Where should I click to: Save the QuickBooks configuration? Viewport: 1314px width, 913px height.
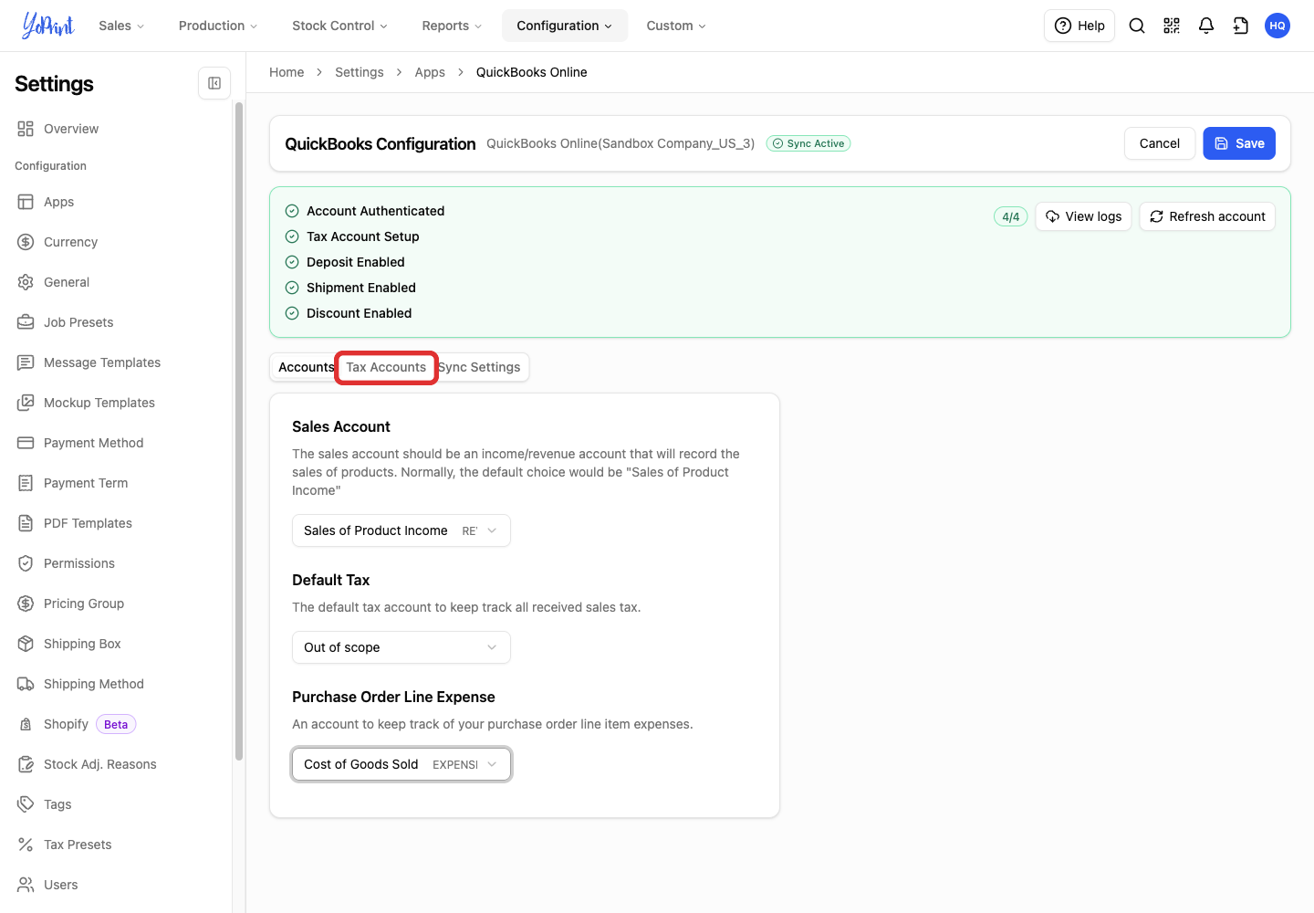coord(1239,143)
